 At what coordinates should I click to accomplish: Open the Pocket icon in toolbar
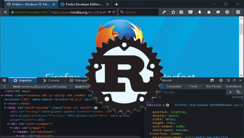pos(191,12)
